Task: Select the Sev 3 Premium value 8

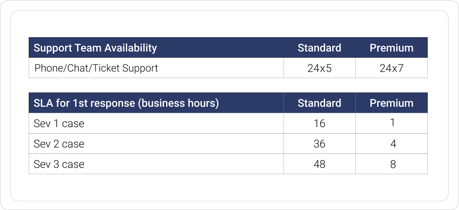Action: pyautogui.click(x=393, y=164)
